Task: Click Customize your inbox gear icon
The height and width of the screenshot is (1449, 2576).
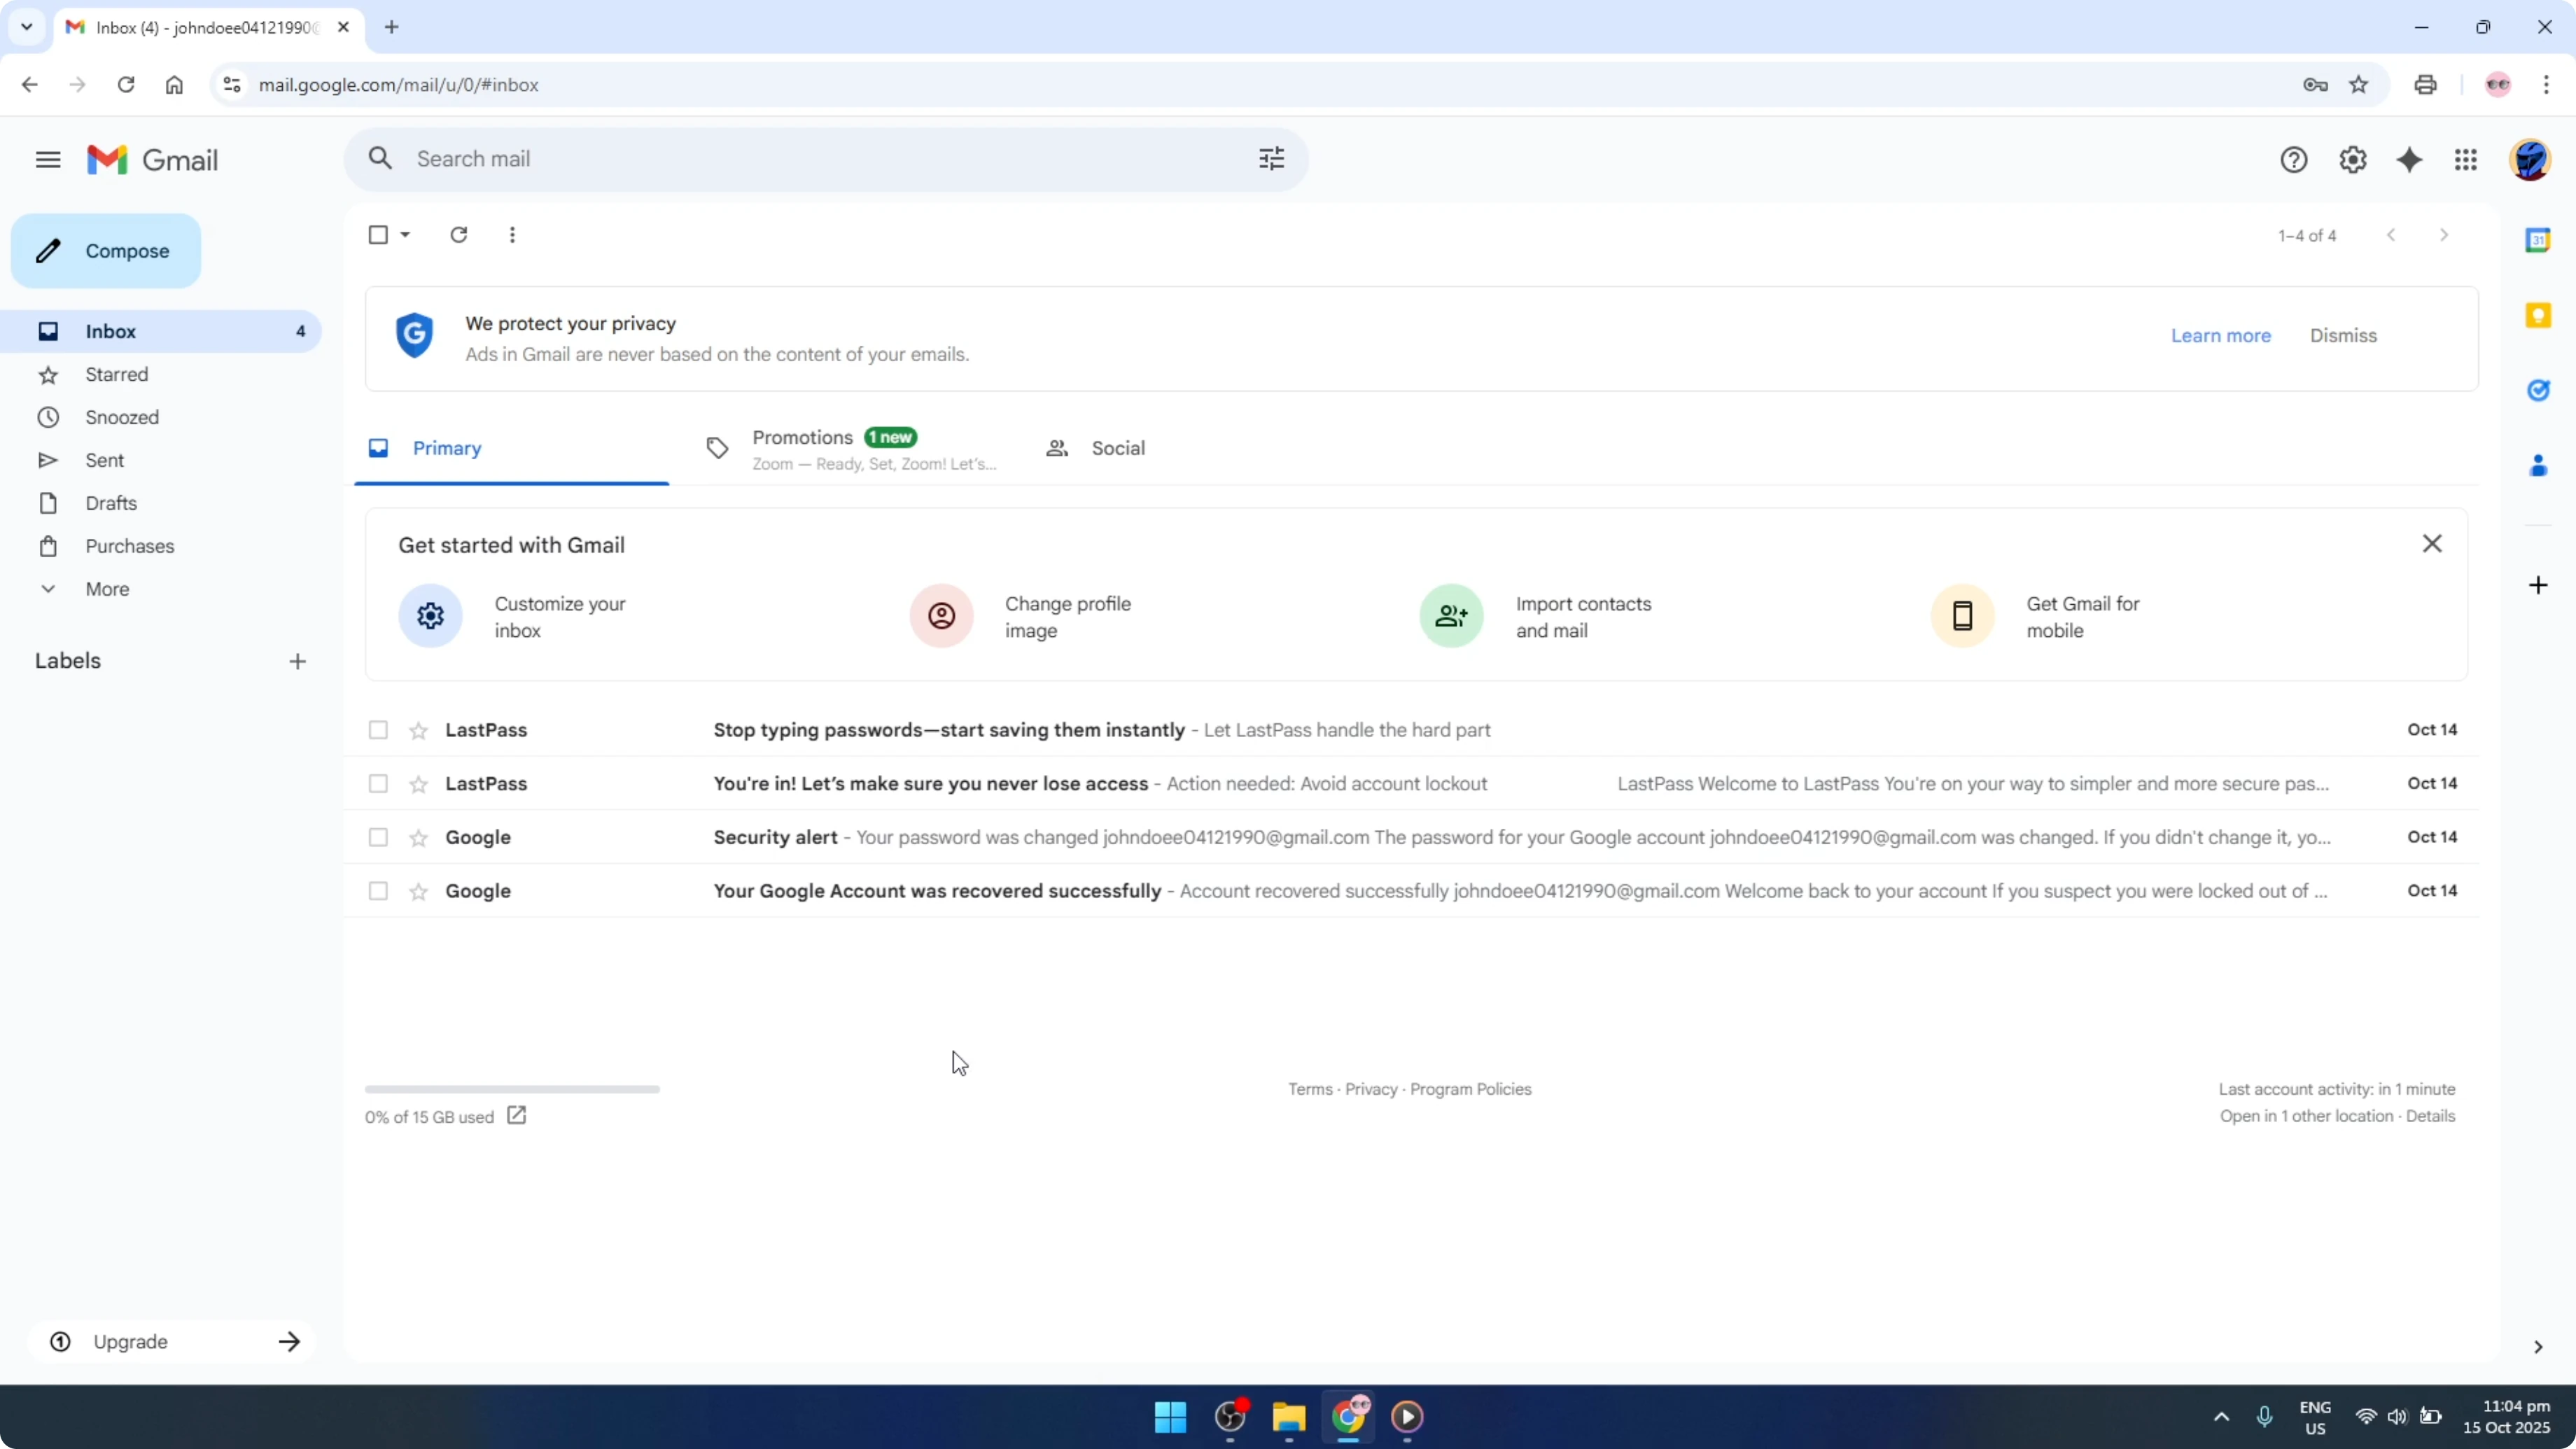Action: coord(430,616)
